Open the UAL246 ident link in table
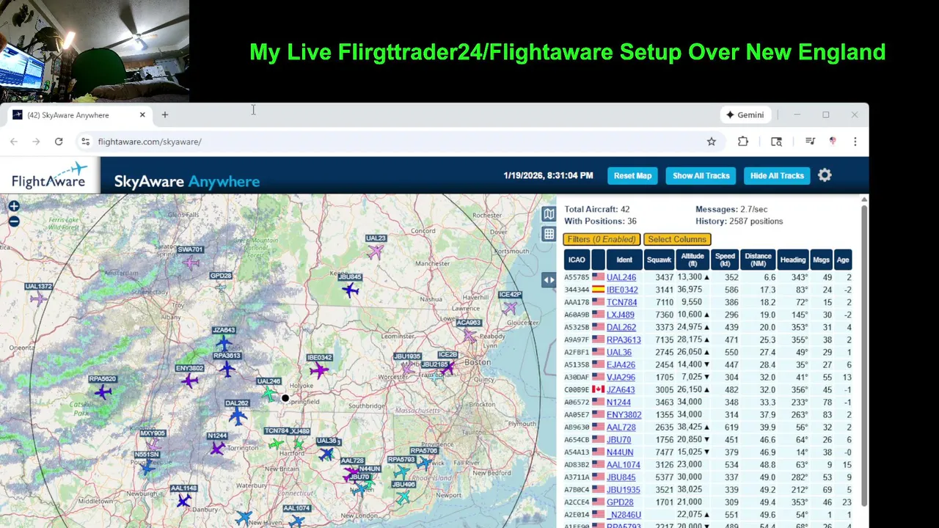Image resolution: width=939 pixels, height=528 pixels. (x=621, y=277)
